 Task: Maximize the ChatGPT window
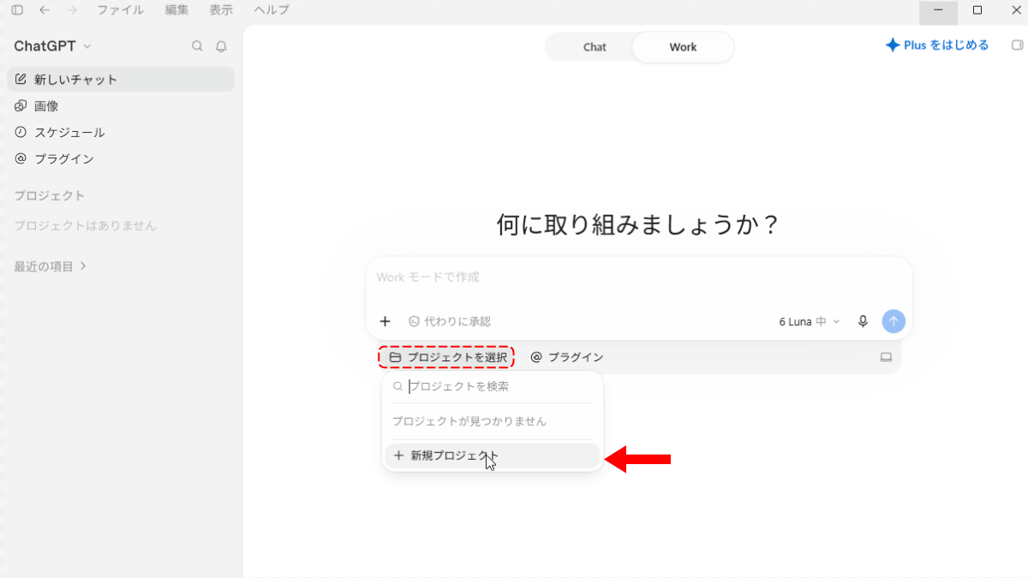(977, 10)
